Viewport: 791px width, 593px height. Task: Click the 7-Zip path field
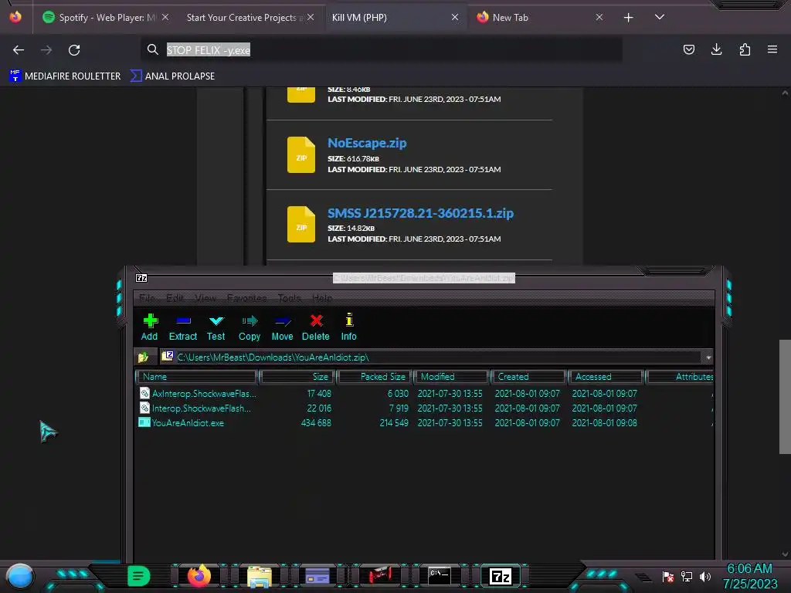tap(431, 357)
